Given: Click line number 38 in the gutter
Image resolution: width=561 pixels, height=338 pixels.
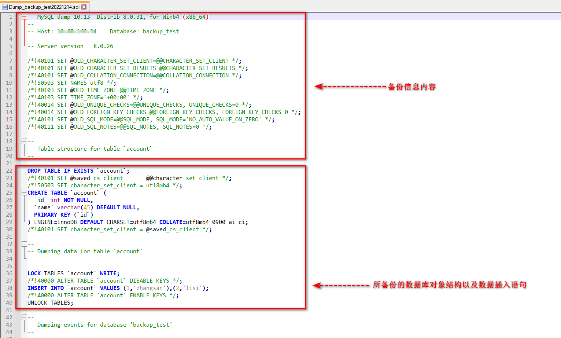Looking at the screenshot, I should [x=9, y=288].
